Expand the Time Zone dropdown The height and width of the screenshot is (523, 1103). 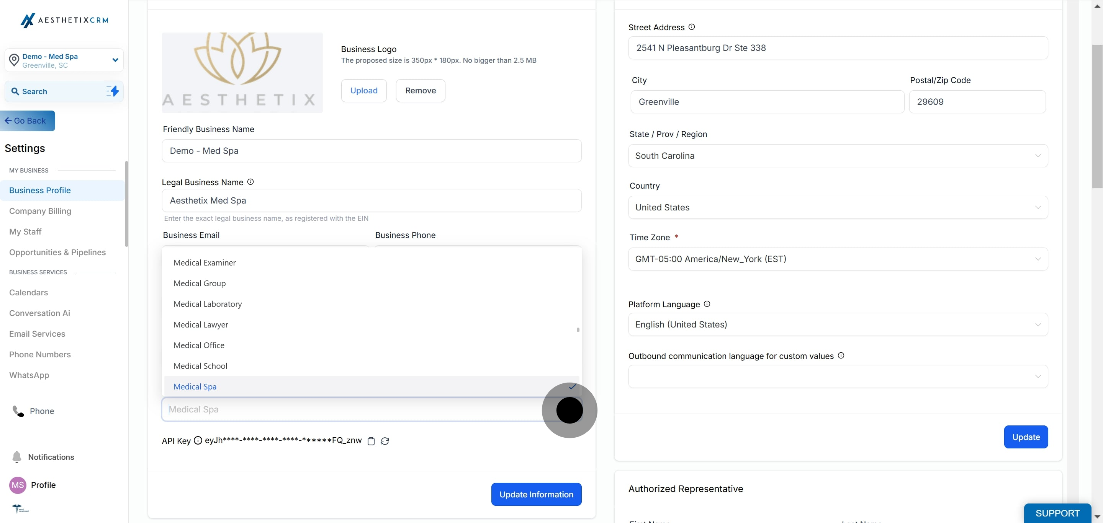[x=838, y=259]
